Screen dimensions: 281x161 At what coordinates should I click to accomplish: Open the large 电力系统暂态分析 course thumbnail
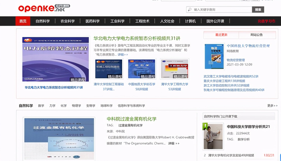(x=56, y=59)
